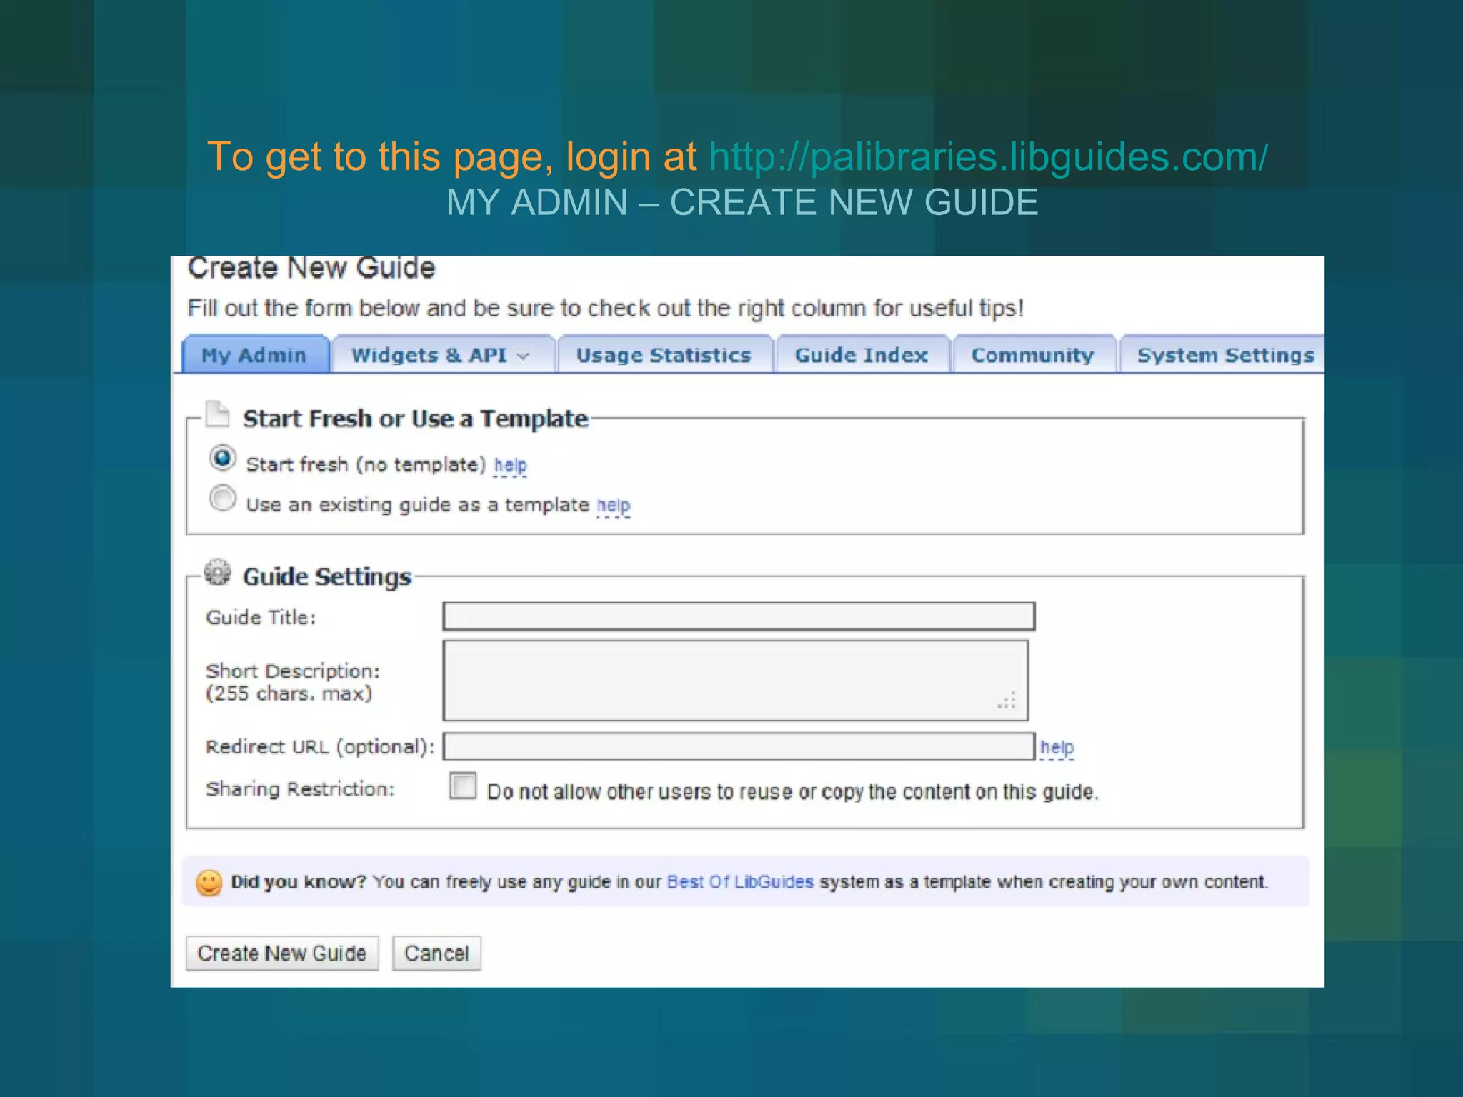Open the Community tab
The image size is (1463, 1097).
point(1033,354)
